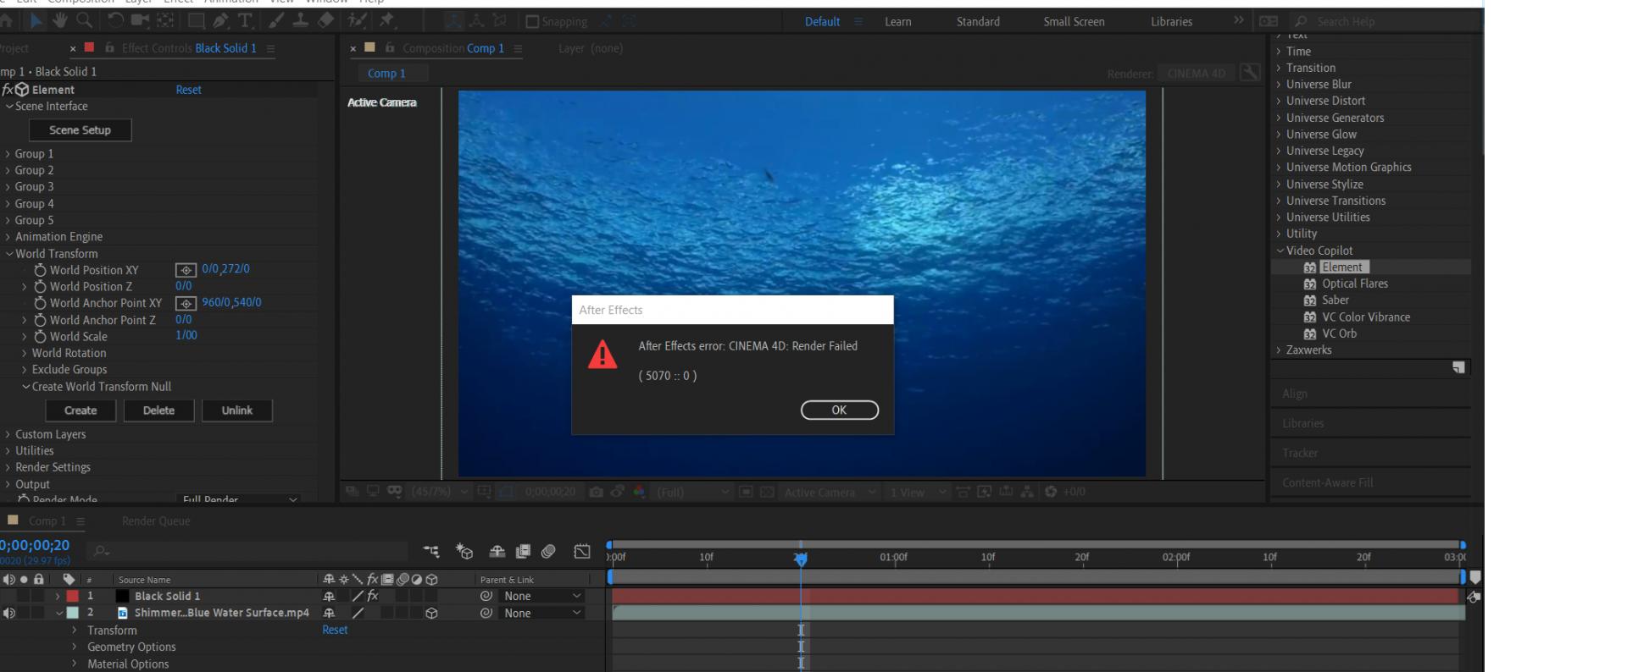Image resolution: width=1627 pixels, height=672 pixels.
Task: Toggle fx switch on Black Solid 1 layer
Action: pos(372,596)
